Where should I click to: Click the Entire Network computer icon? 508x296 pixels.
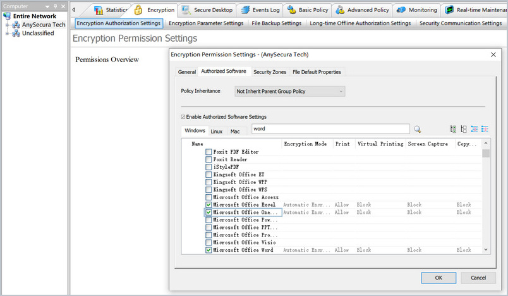click(x=7, y=16)
